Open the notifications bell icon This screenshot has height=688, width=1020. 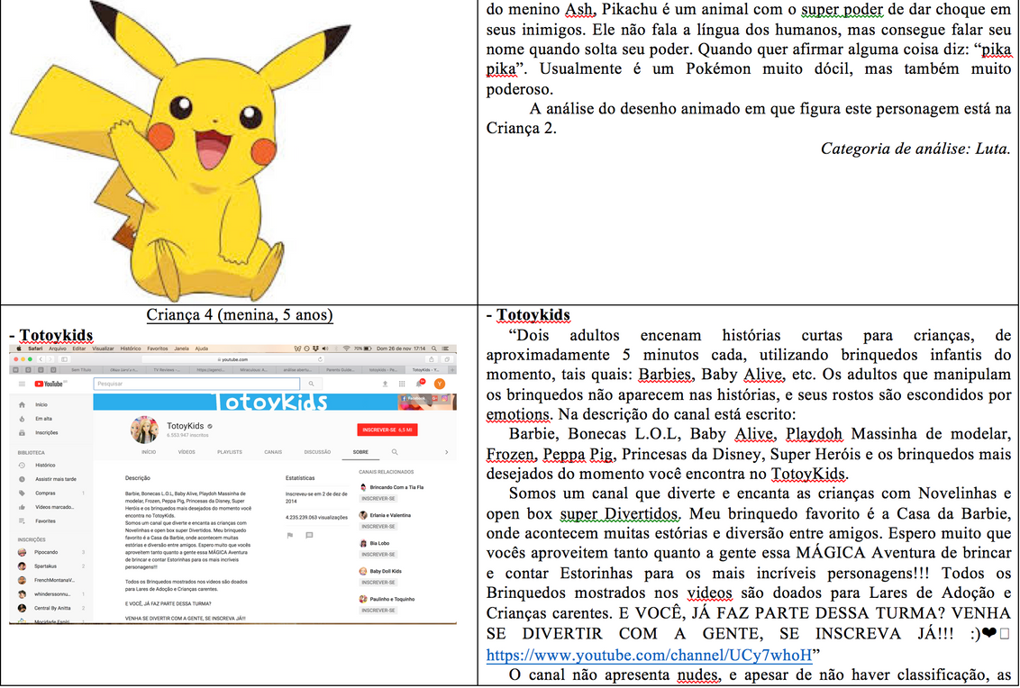[420, 384]
